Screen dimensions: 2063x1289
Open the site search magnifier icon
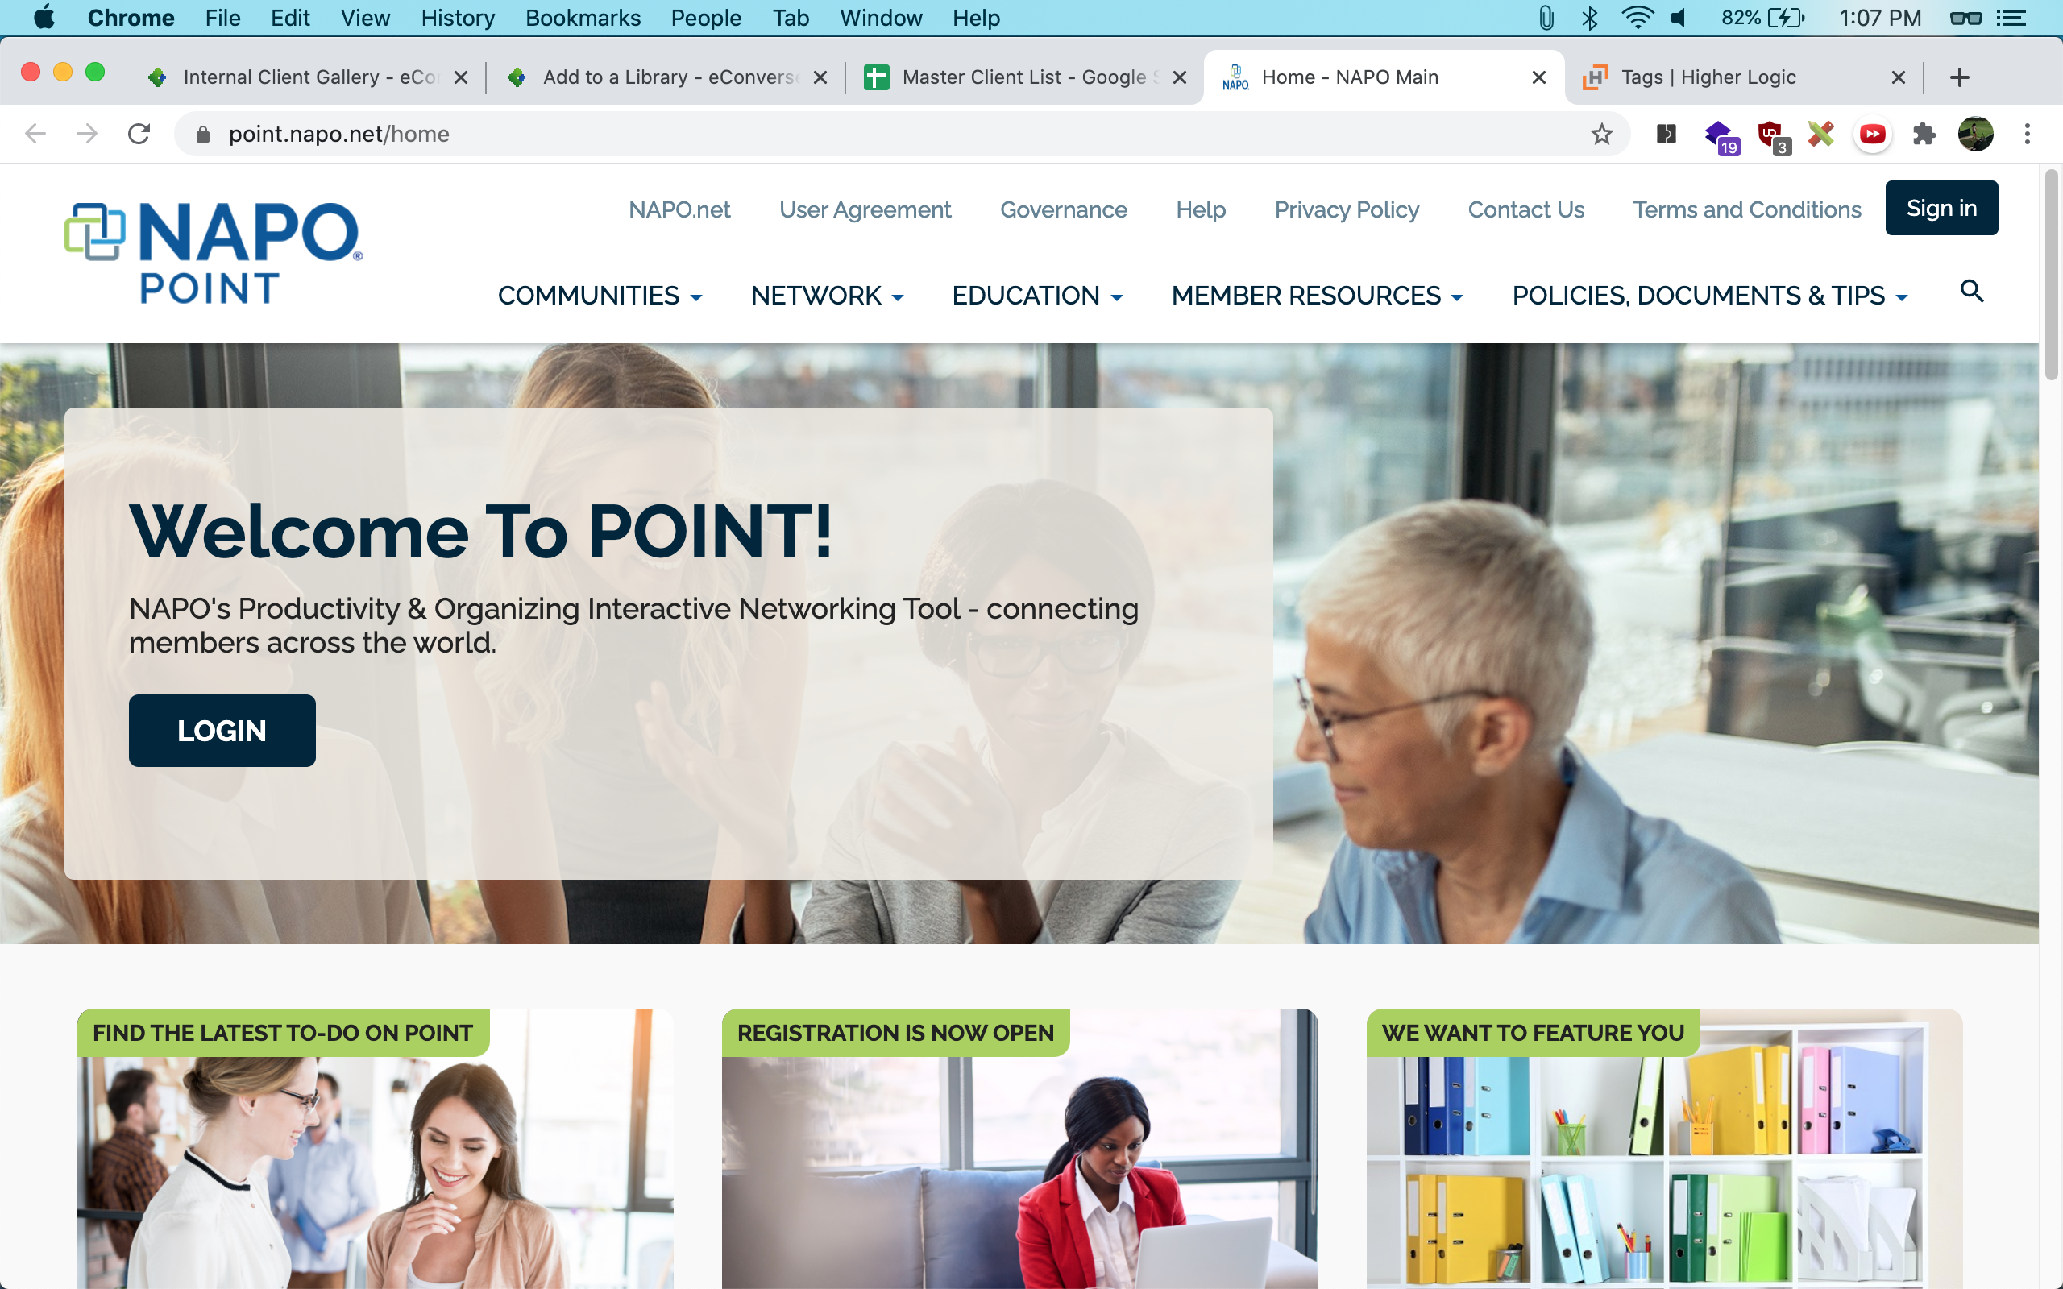pyautogui.click(x=1972, y=292)
